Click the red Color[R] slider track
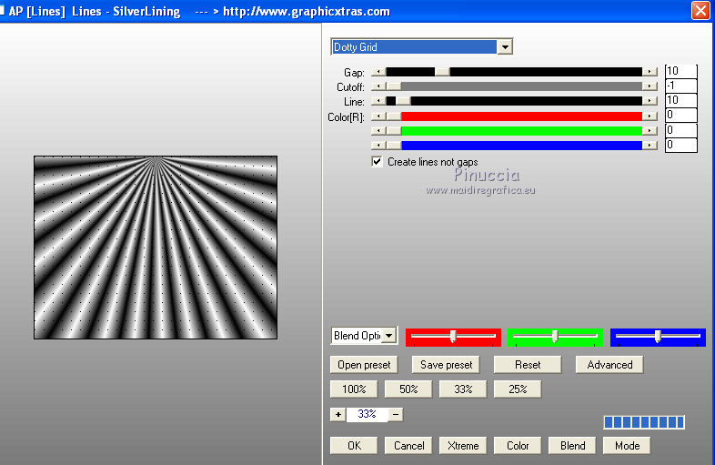This screenshot has width=715, height=465. pos(514,116)
